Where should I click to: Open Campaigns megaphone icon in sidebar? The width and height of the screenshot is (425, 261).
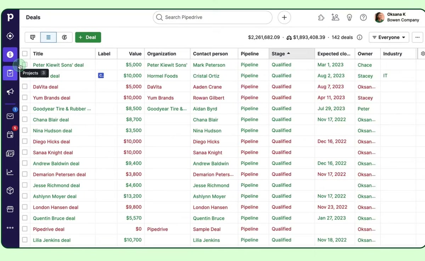point(10,92)
